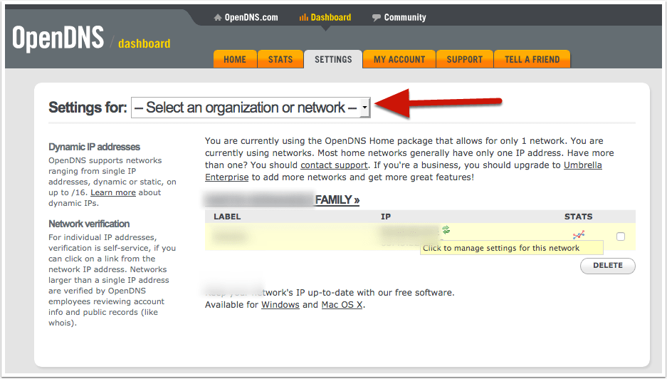Screen dimensions: 667x379
Task: Select the SETTINGS tab
Action: point(333,59)
